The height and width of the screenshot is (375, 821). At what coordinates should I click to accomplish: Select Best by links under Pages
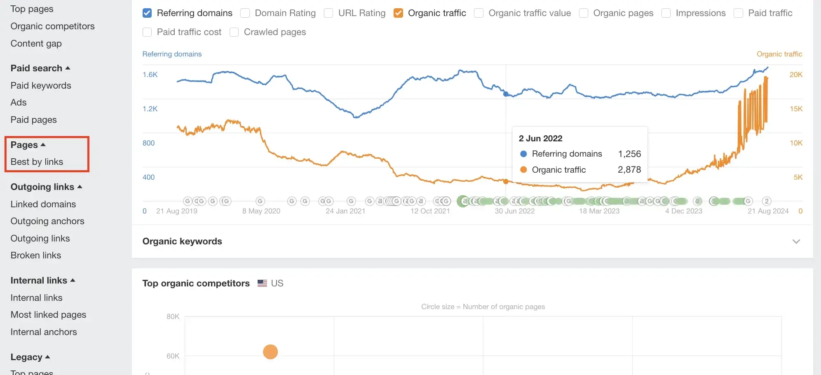(37, 162)
